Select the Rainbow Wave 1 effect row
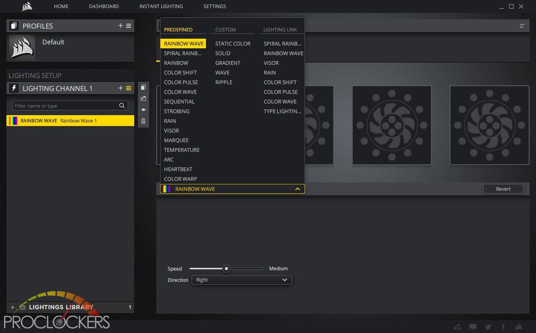Screen dimensions: 536x333 coord(70,120)
